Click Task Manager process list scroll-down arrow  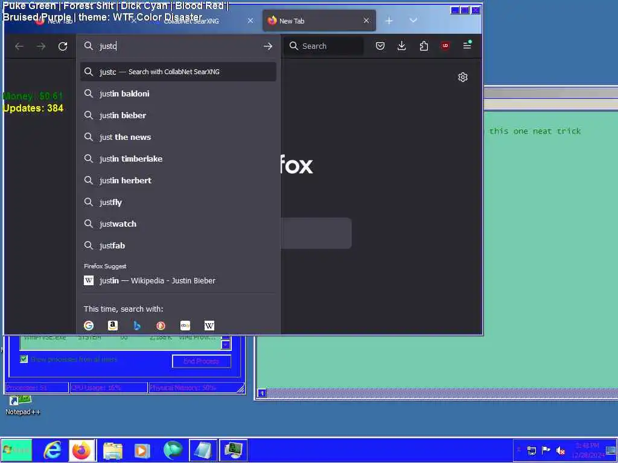226,345
